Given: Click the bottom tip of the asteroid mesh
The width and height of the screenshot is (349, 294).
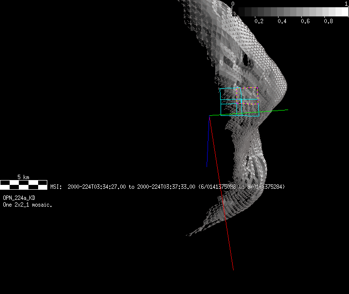Looking at the screenshot, I should (x=189, y=235).
